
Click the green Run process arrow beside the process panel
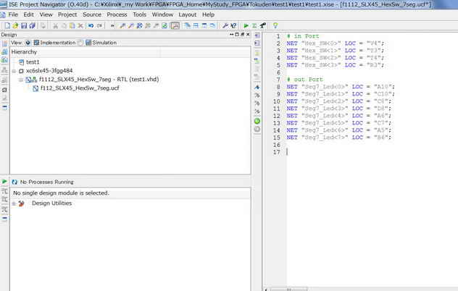4,182
